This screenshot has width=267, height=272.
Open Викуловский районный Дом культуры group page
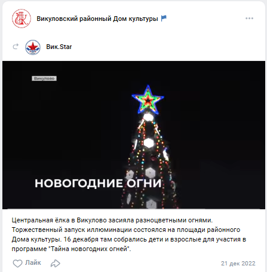pyautogui.click(x=97, y=19)
